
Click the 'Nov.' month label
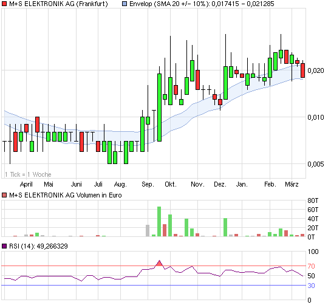(x=197, y=184)
